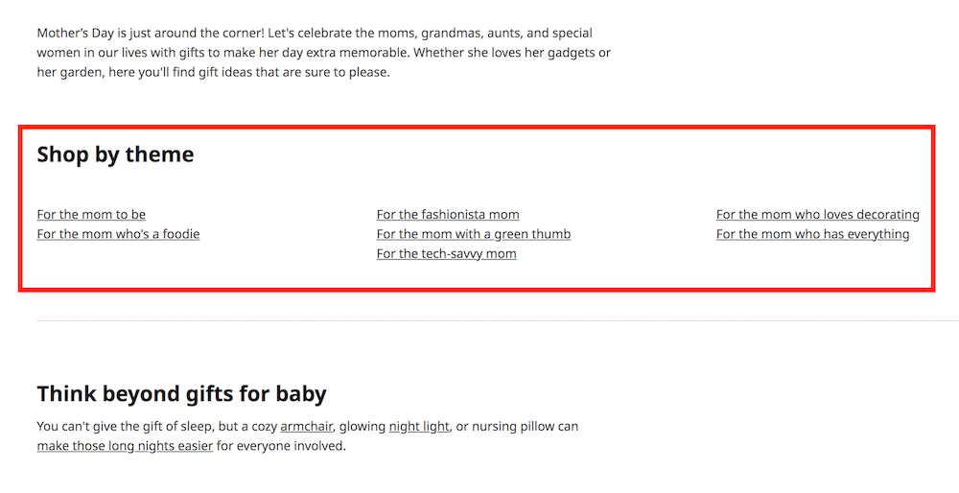The width and height of the screenshot is (959, 493).
Task: Click the horizontal divider below the theme links
Action: click(x=479, y=320)
